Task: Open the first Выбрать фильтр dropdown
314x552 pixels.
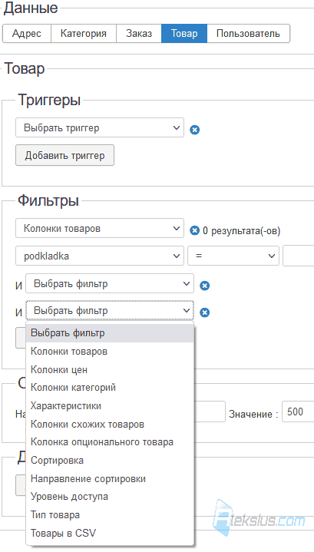Action: [110, 283]
